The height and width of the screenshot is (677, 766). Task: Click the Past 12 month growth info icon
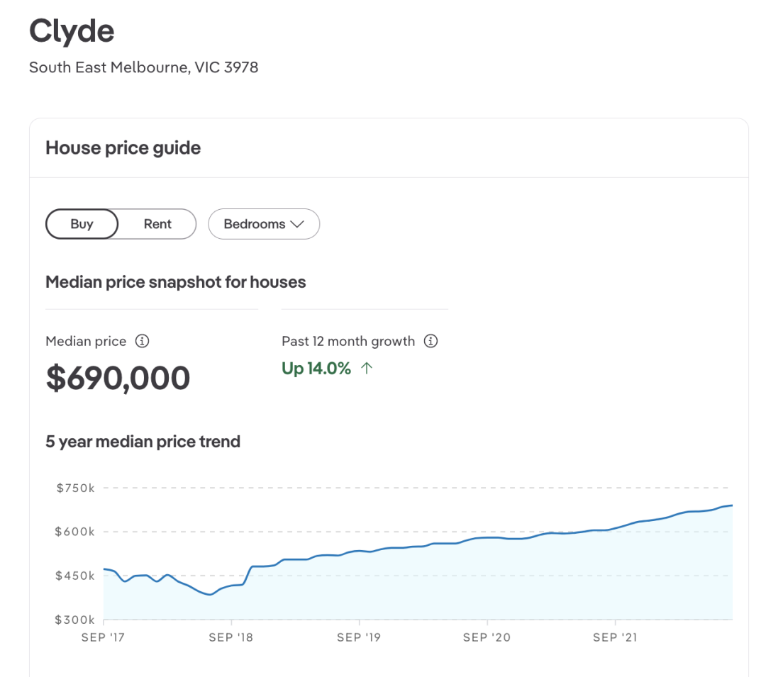coord(431,341)
